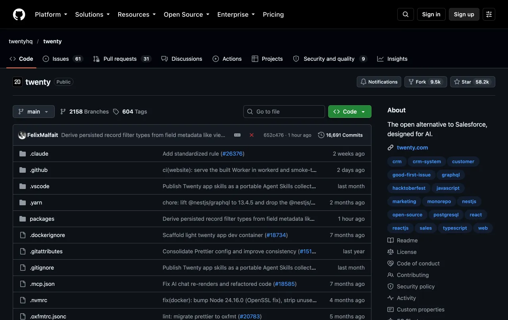The width and height of the screenshot is (508, 320).
Task: Click the red failed status X icon
Action: 252,135
